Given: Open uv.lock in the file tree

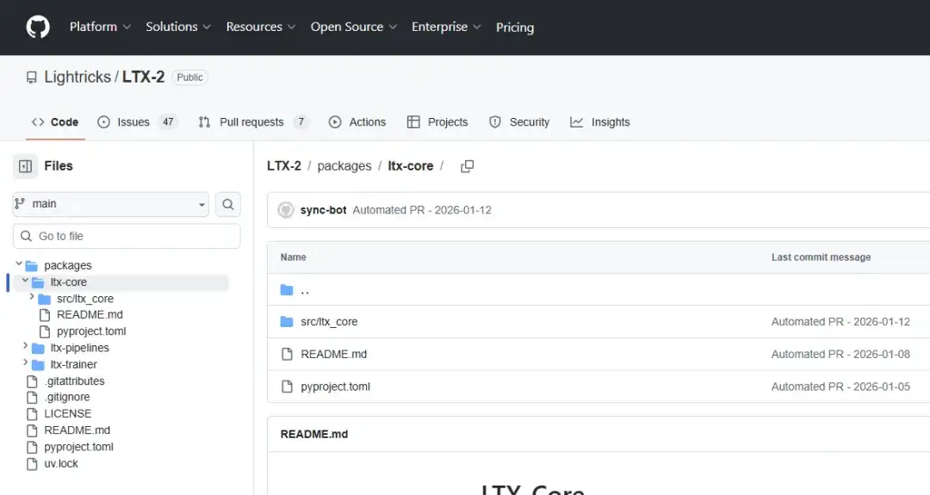Looking at the screenshot, I should coord(61,464).
